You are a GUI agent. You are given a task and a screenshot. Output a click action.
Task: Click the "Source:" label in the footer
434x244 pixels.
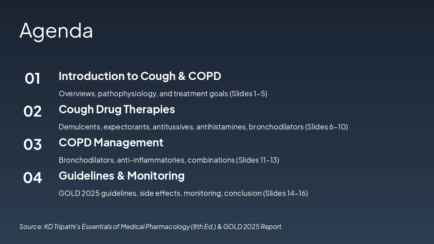(31, 227)
